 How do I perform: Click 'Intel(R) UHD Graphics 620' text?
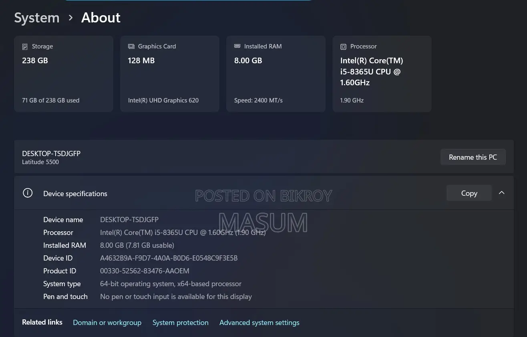point(163,100)
